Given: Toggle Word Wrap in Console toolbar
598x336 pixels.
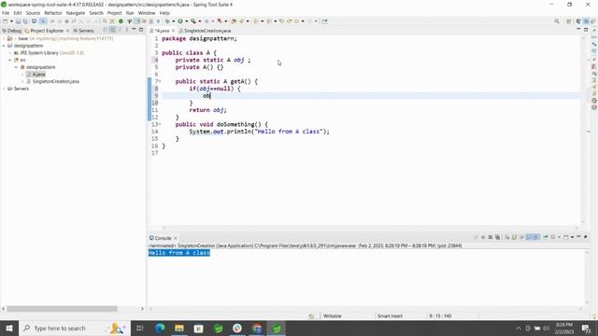Looking at the screenshot, I should pos(521,237).
